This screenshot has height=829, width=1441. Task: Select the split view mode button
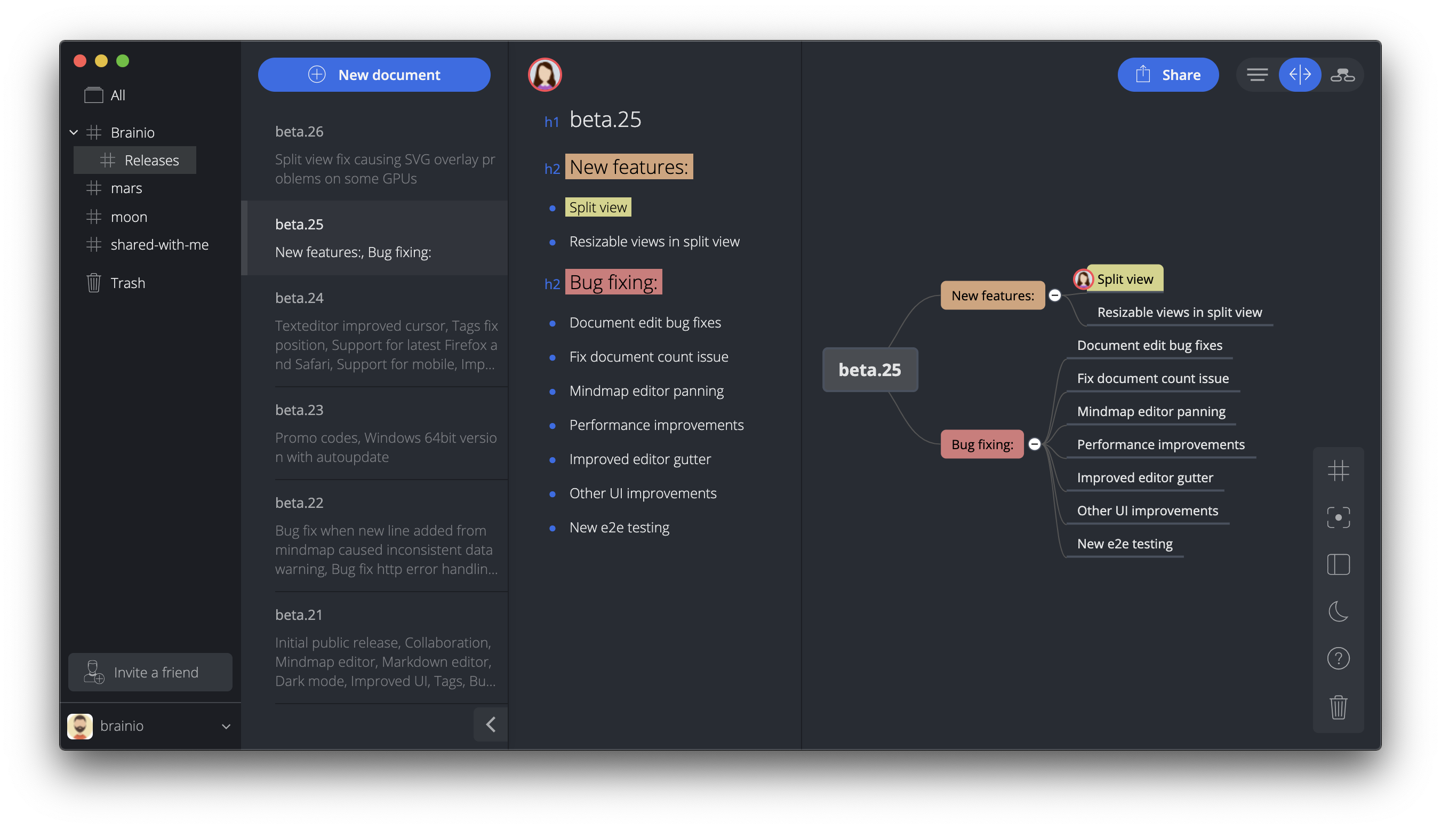pyautogui.click(x=1300, y=75)
